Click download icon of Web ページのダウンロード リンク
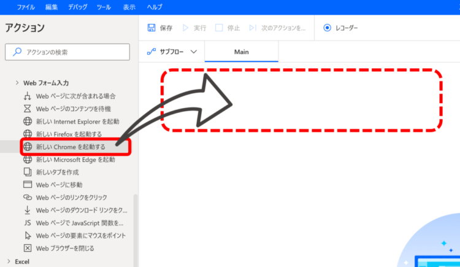The image size is (460, 267). 27,210
